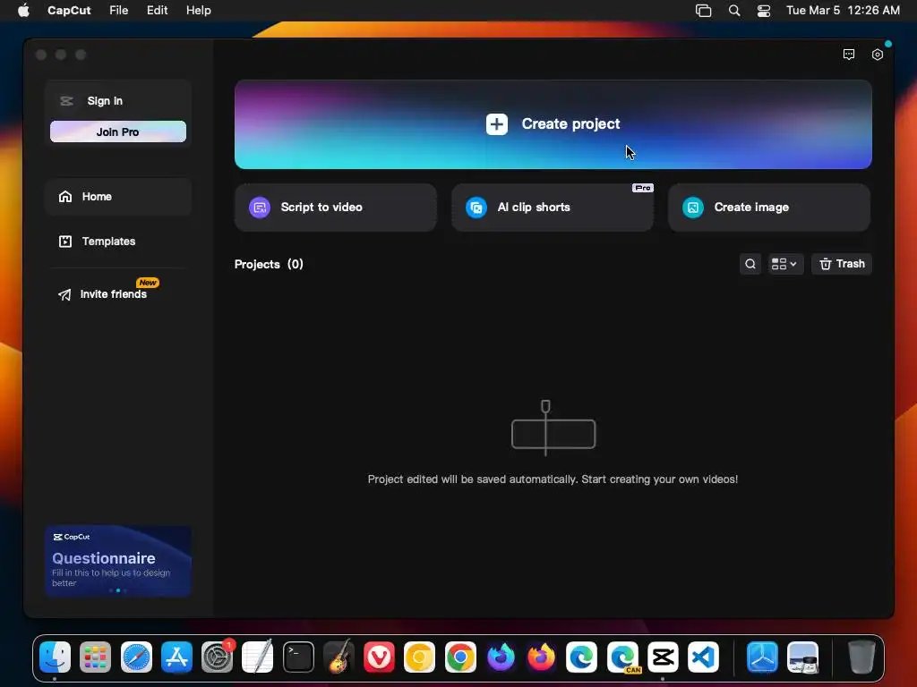Open the feedback chat icon
917x687 pixels.
point(849,55)
